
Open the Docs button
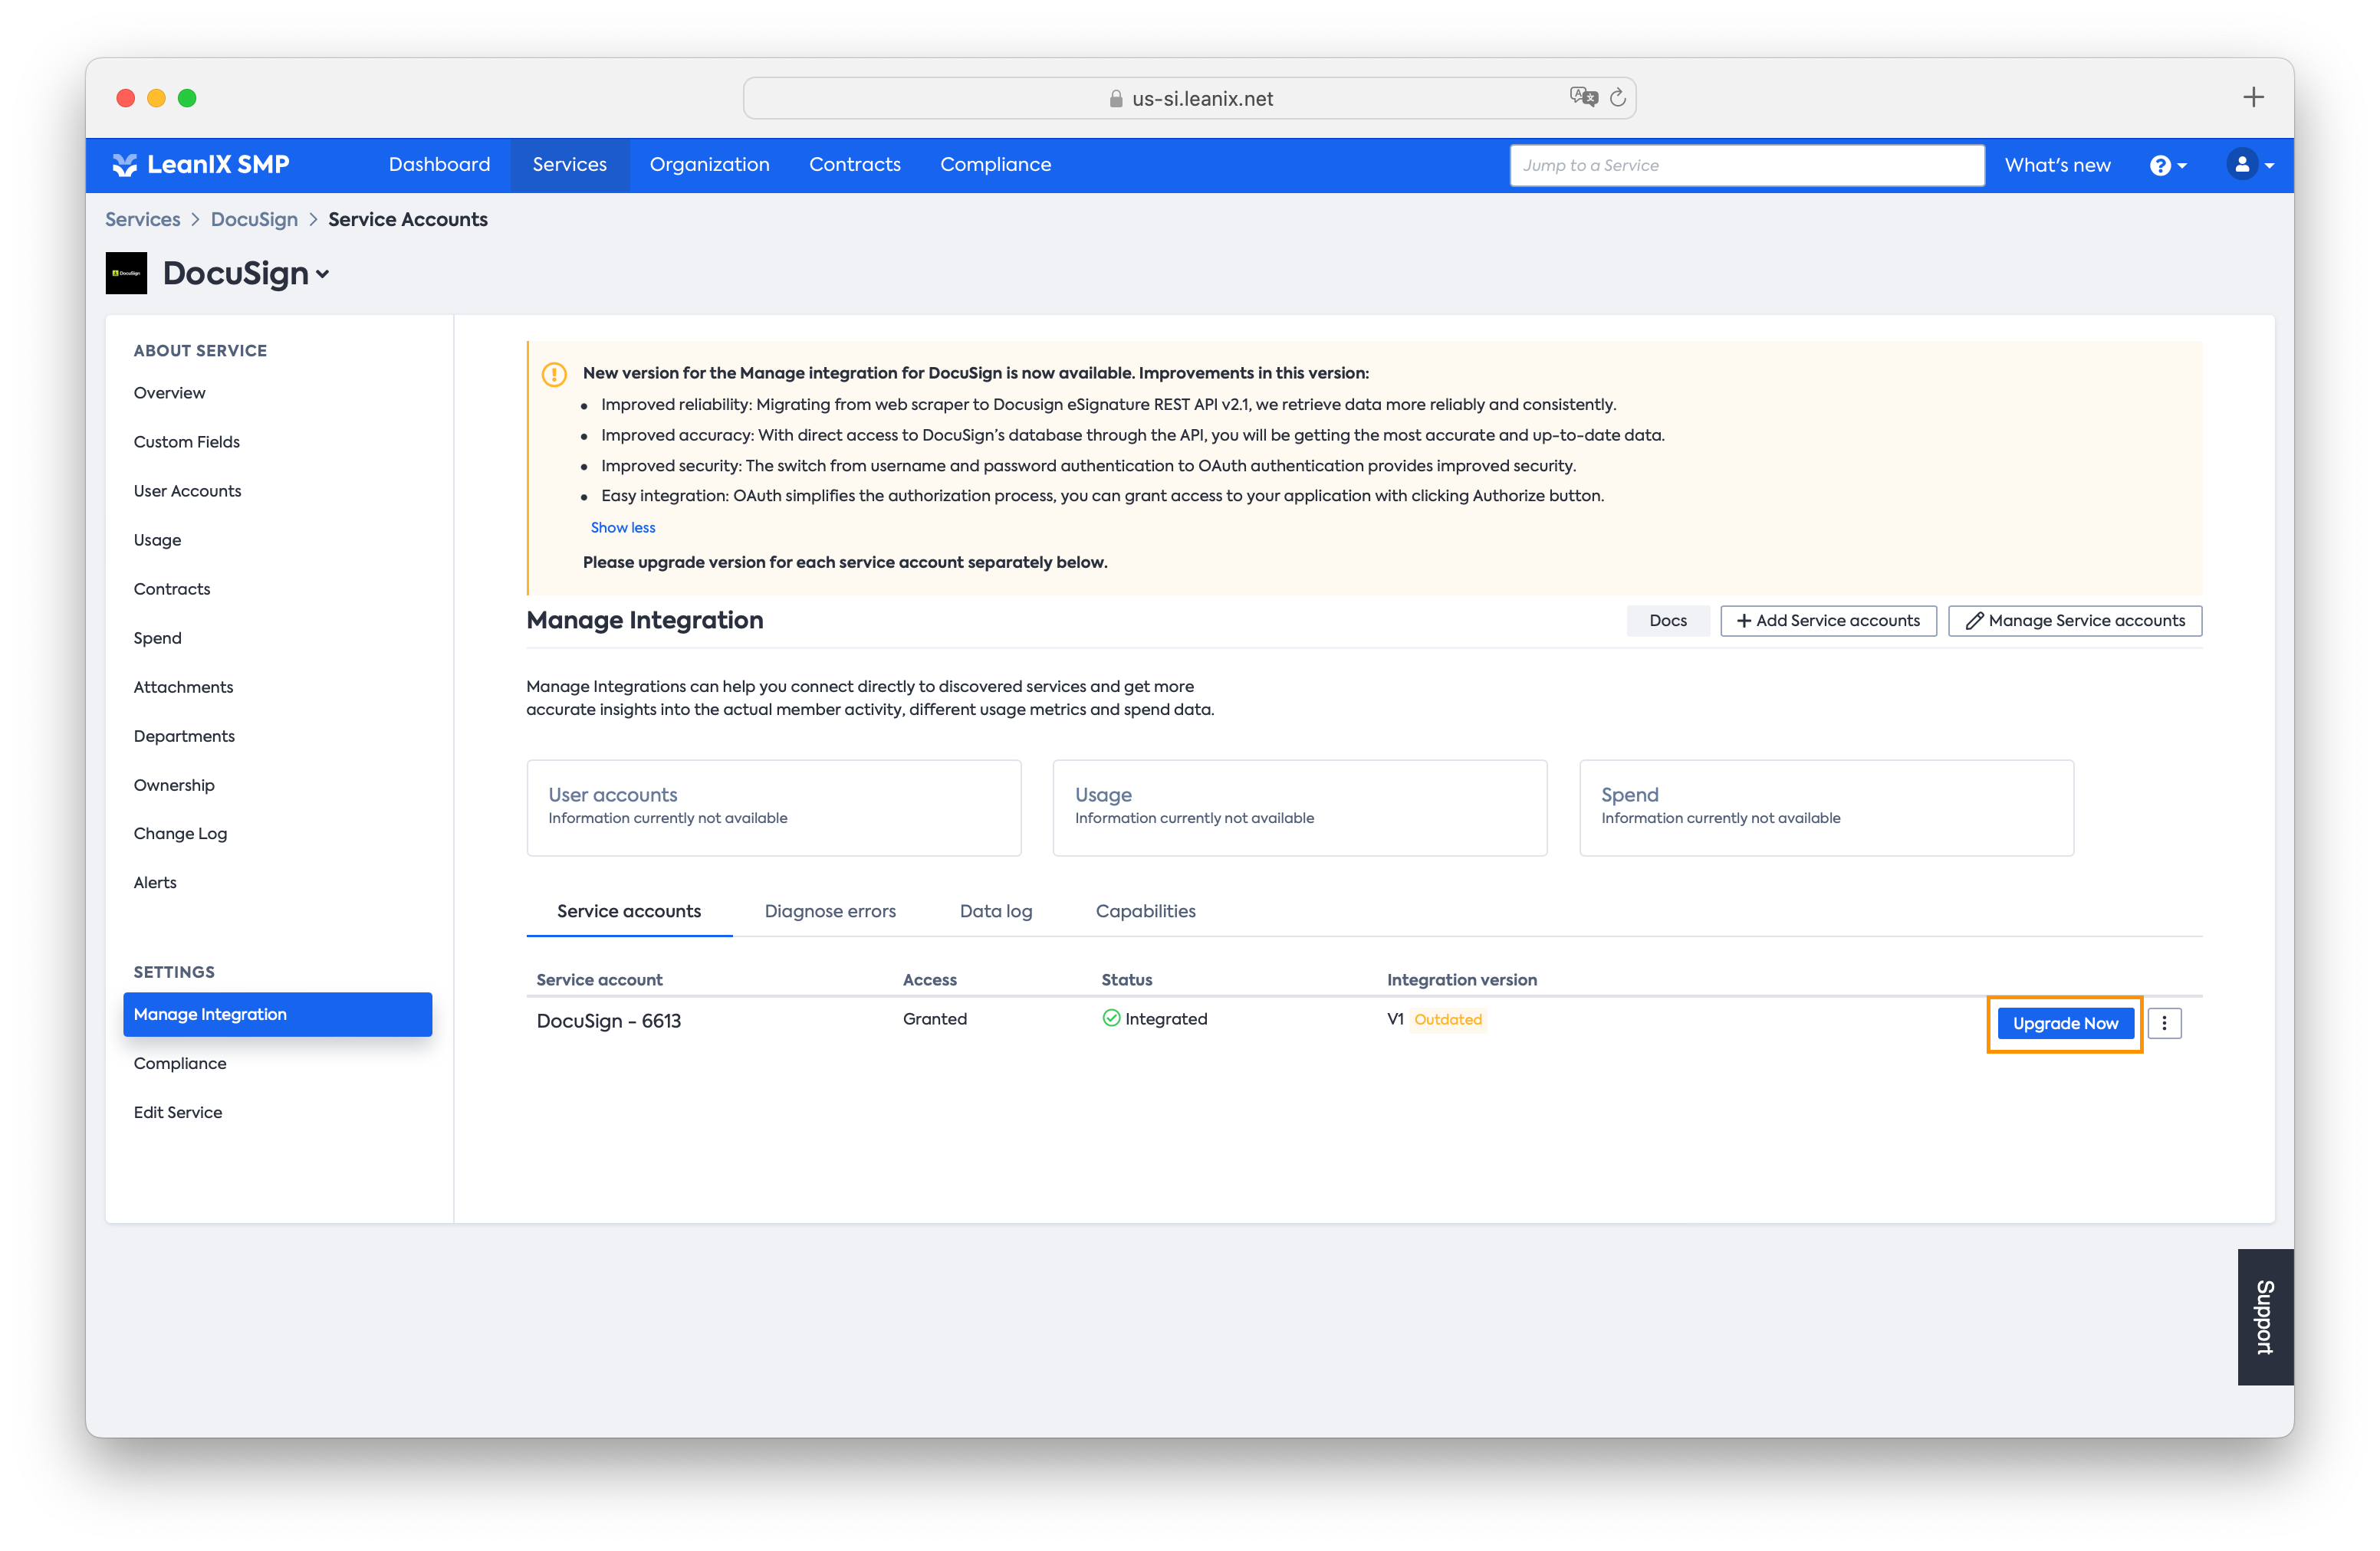pos(1668,621)
